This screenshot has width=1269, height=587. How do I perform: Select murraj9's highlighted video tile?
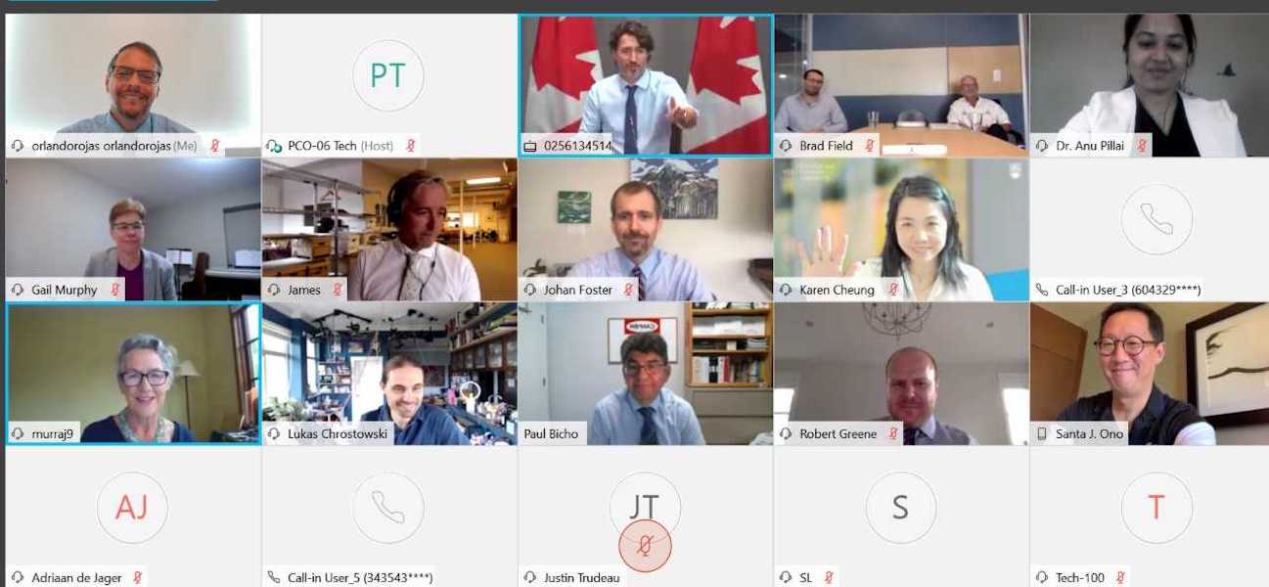pos(133,374)
